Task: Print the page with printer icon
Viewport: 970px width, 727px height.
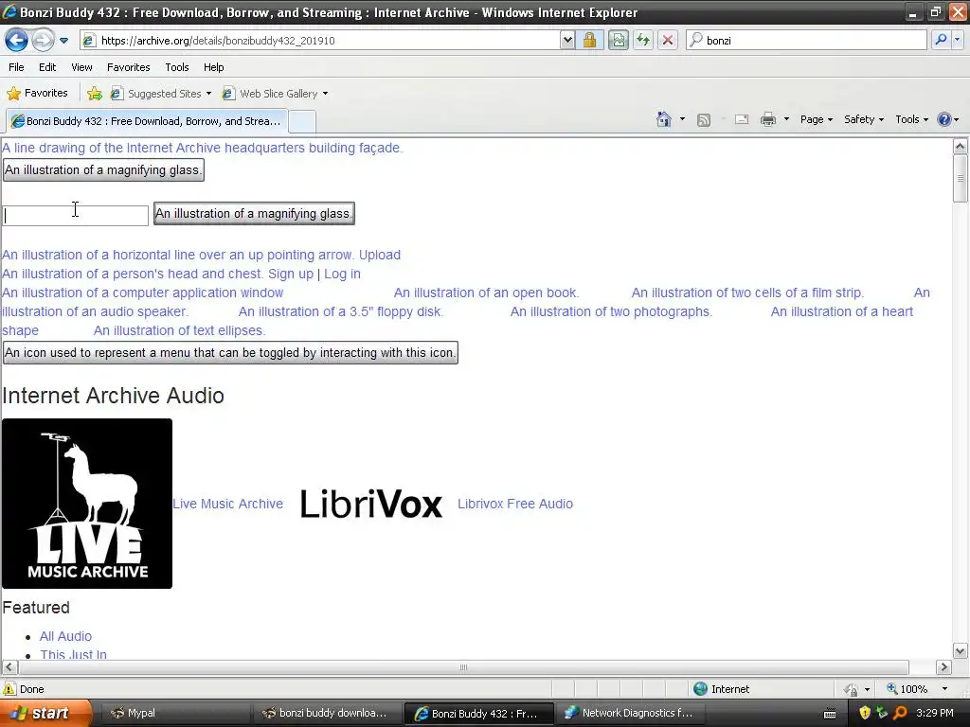Action: [767, 119]
